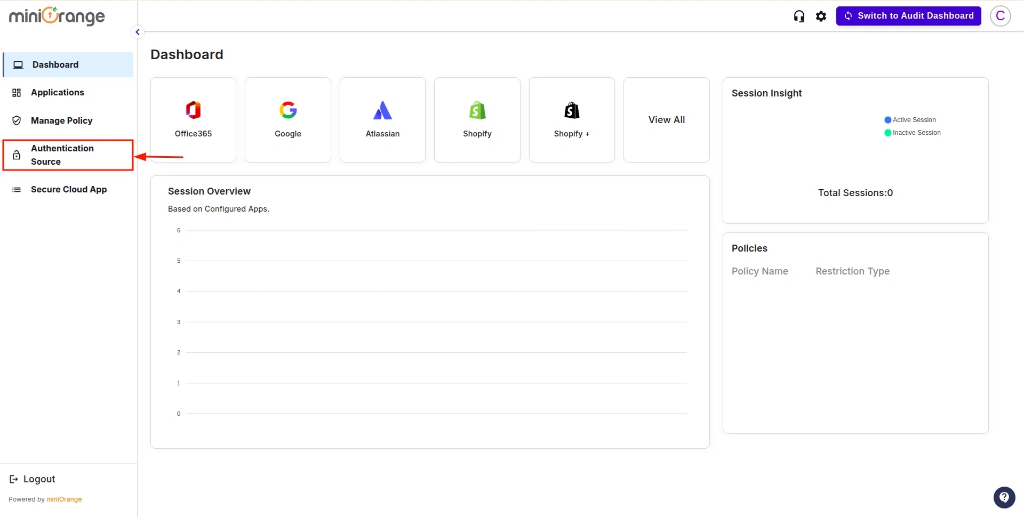Toggle Active Session legend entry
1024x517 pixels.
pyautogui.click(x=910, y=119)
